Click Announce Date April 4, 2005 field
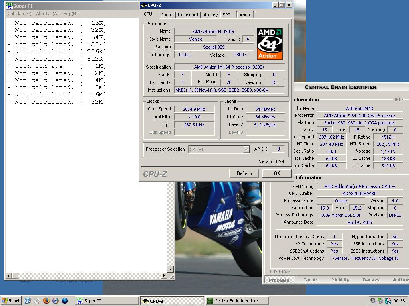This screenshot has width=409, height=306. point(359,222)
